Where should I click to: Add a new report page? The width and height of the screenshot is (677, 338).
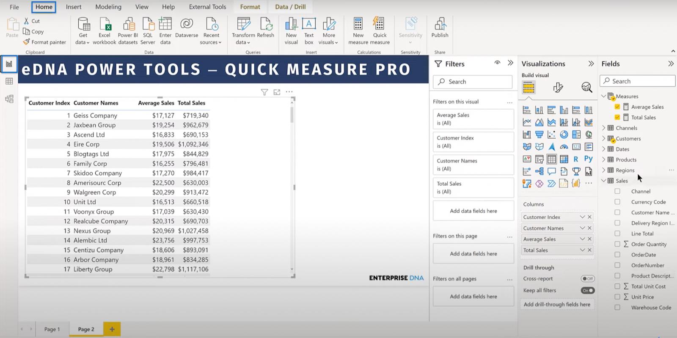pos(112,329)
